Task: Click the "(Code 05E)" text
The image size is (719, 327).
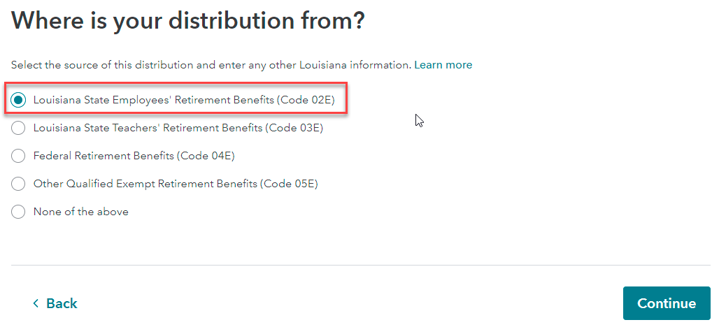Action: [289, 184]
